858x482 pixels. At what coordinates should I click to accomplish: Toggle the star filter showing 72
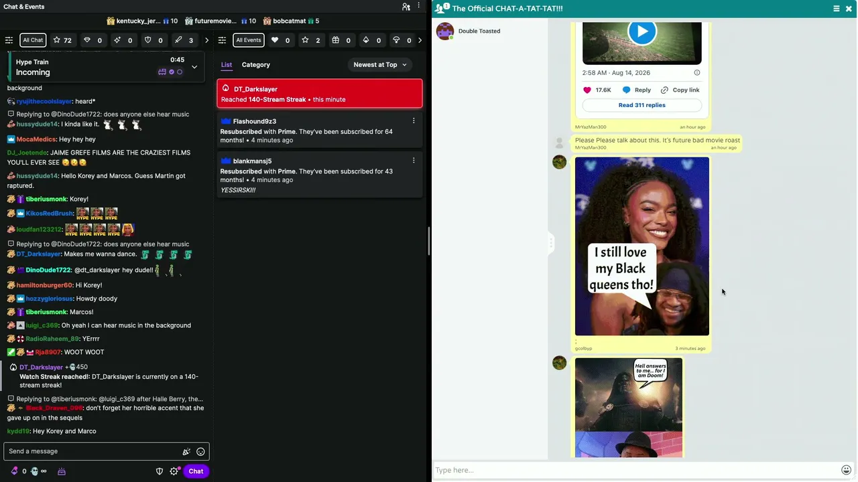[x=62, y=40]
